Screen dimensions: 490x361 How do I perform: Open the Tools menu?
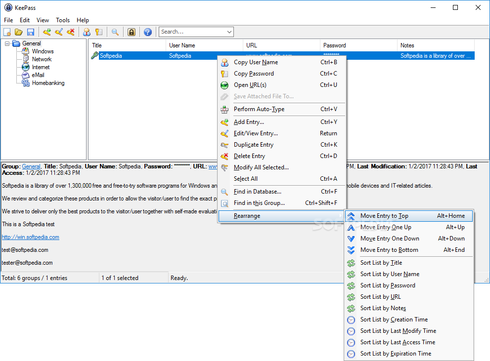tap(63, 20)
